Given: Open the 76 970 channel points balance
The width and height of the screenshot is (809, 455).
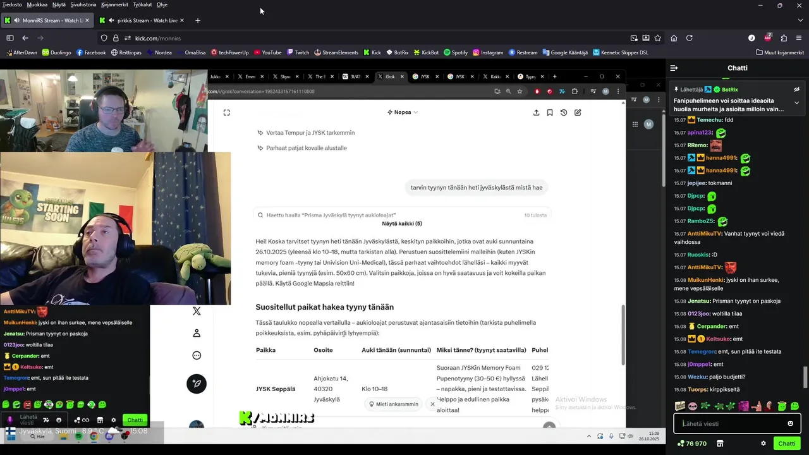Looking at the screenshot, I should pyautogui.click(x=691, y=444).
